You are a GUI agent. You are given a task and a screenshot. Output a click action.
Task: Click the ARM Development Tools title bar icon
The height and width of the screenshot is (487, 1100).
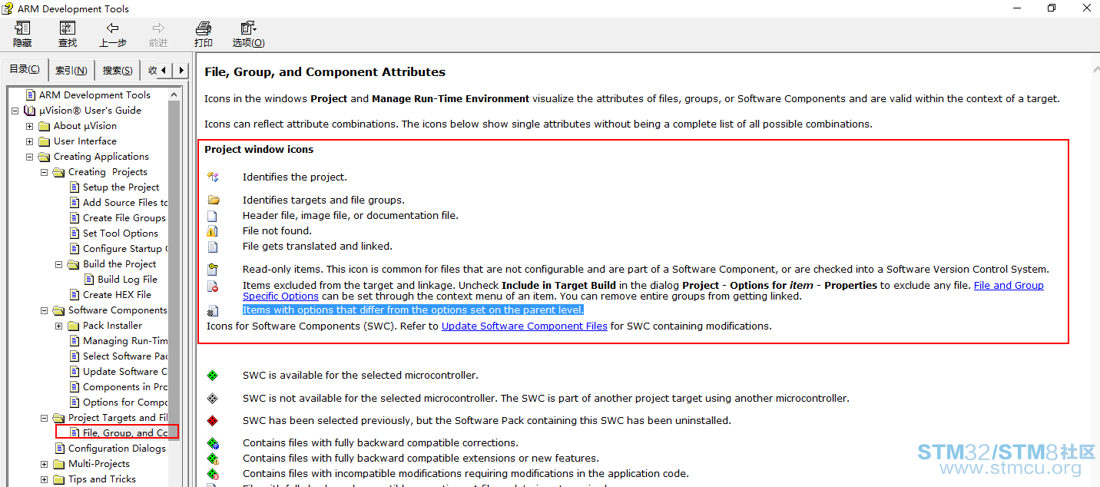click(x=8, y=8)
